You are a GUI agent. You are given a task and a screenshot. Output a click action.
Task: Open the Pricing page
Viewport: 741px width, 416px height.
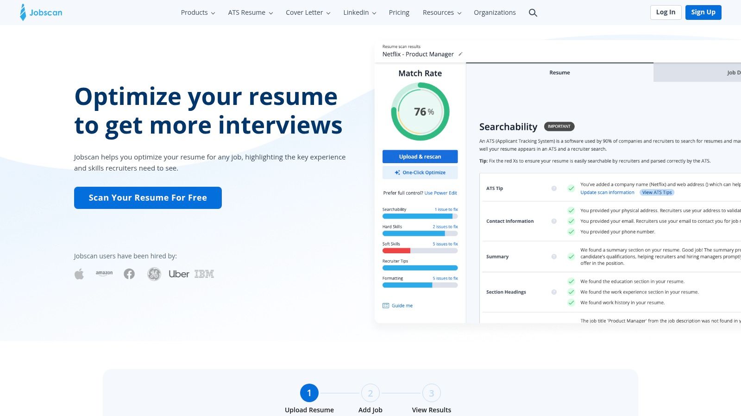pos(399,12)
